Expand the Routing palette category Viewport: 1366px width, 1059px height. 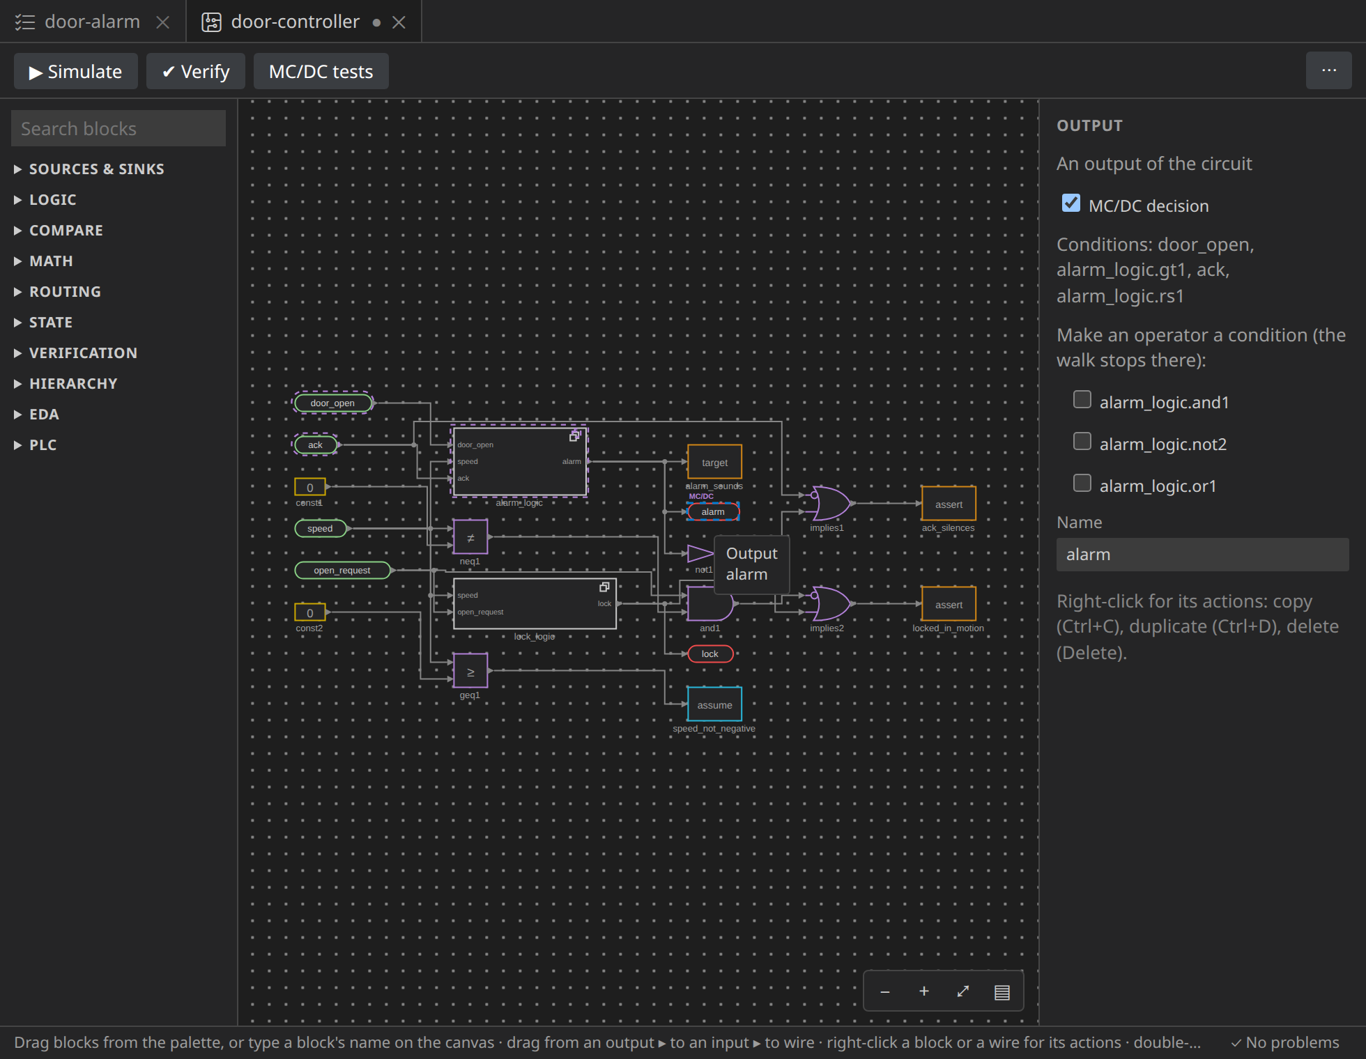(x=118, y=292)
